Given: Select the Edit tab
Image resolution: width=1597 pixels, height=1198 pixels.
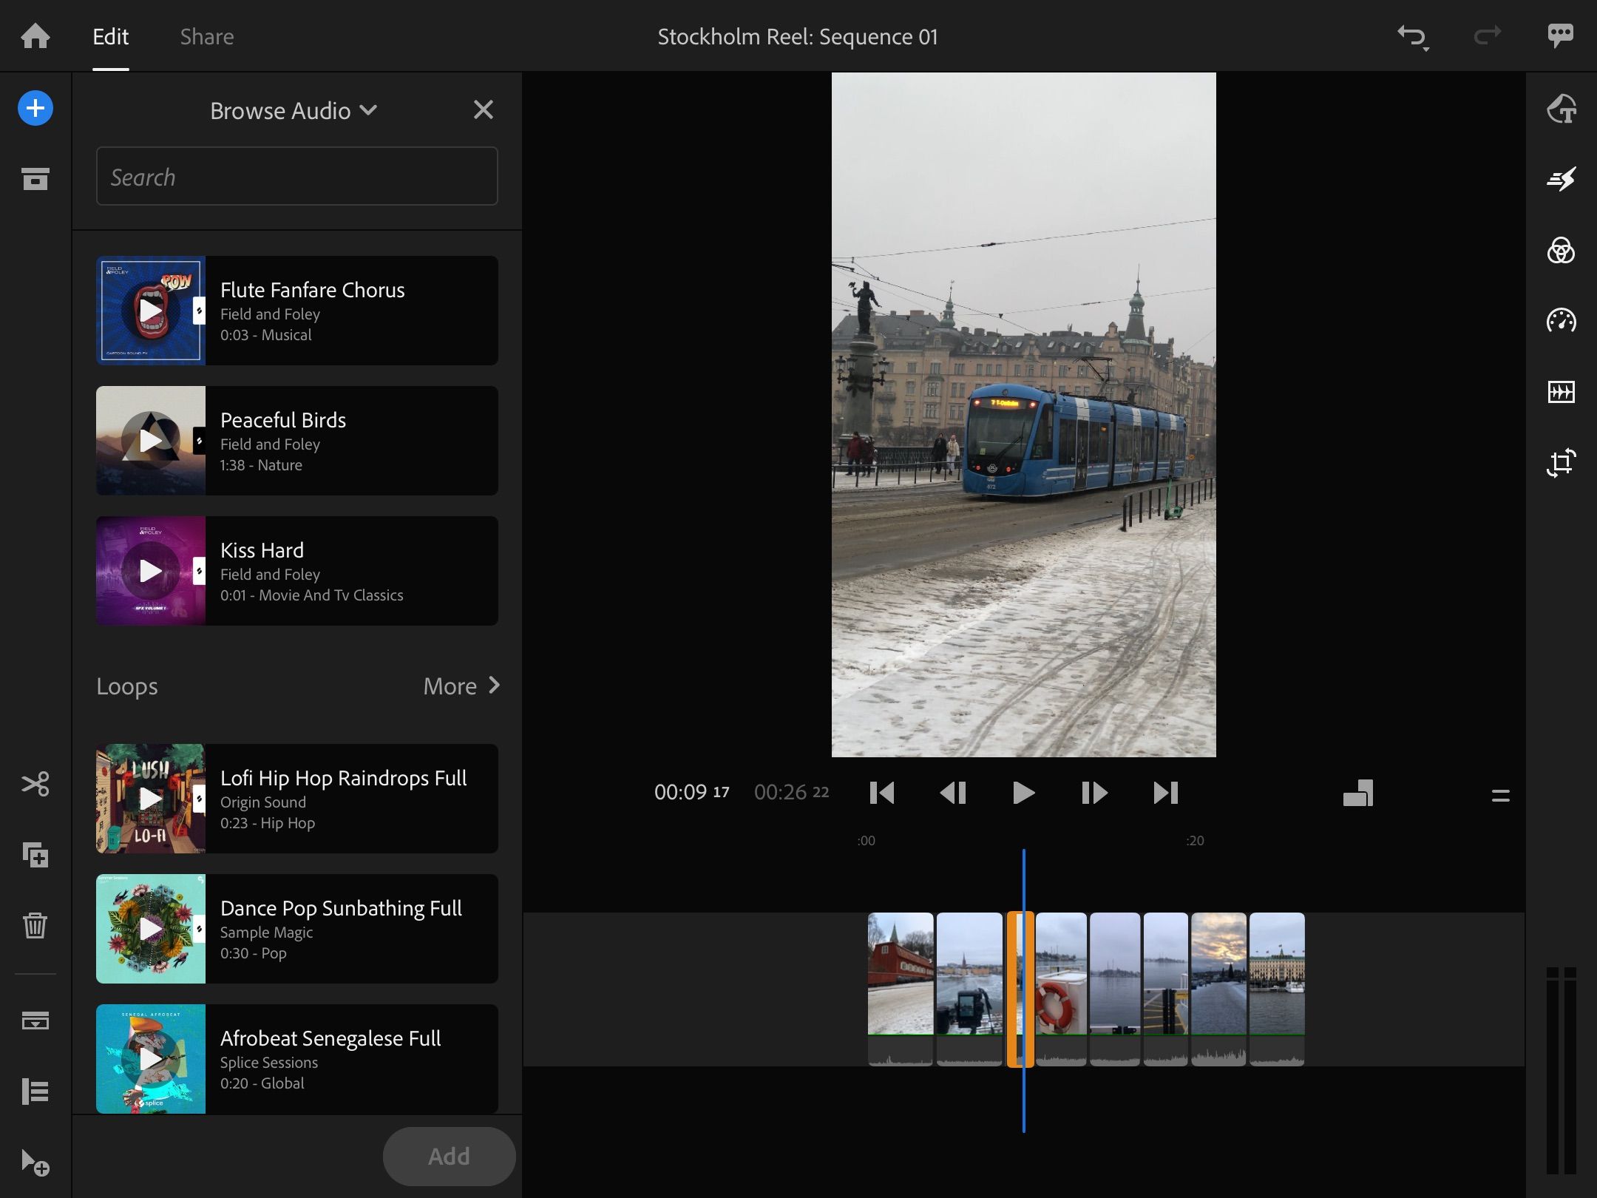Looking at the screenshot, I should (x=111, y=37).
